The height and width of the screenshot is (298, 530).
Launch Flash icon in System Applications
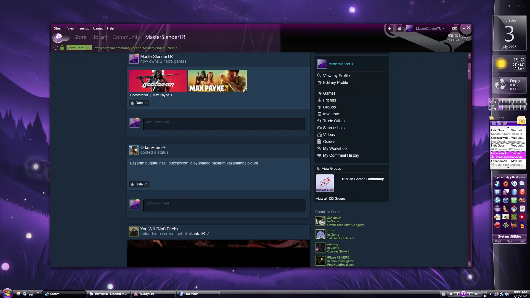pyautogui.click(x=522, y=192)
